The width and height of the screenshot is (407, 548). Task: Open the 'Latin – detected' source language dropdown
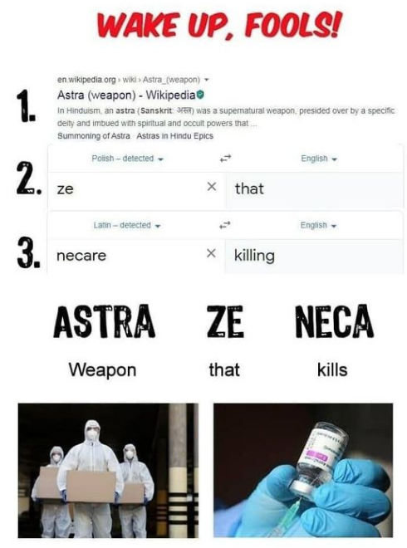127,225
